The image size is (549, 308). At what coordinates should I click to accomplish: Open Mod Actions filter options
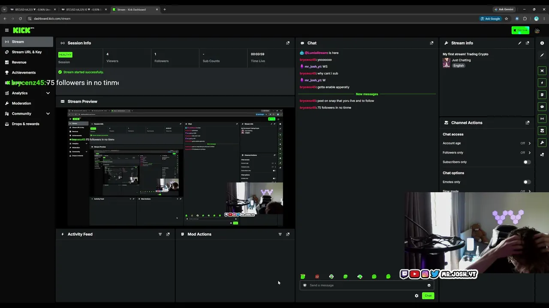[280, 234]
